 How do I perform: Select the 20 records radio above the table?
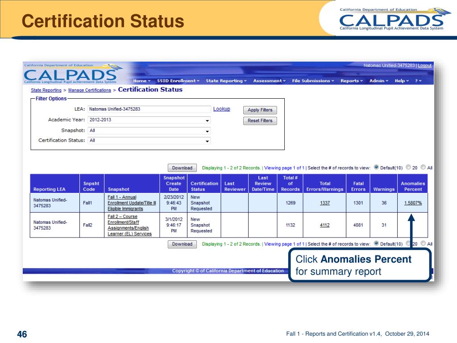tap(408, 167)
